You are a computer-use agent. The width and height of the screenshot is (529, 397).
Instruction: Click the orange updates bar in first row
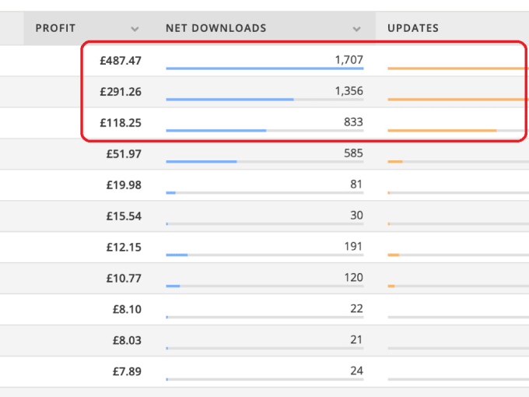pos(458,69)
